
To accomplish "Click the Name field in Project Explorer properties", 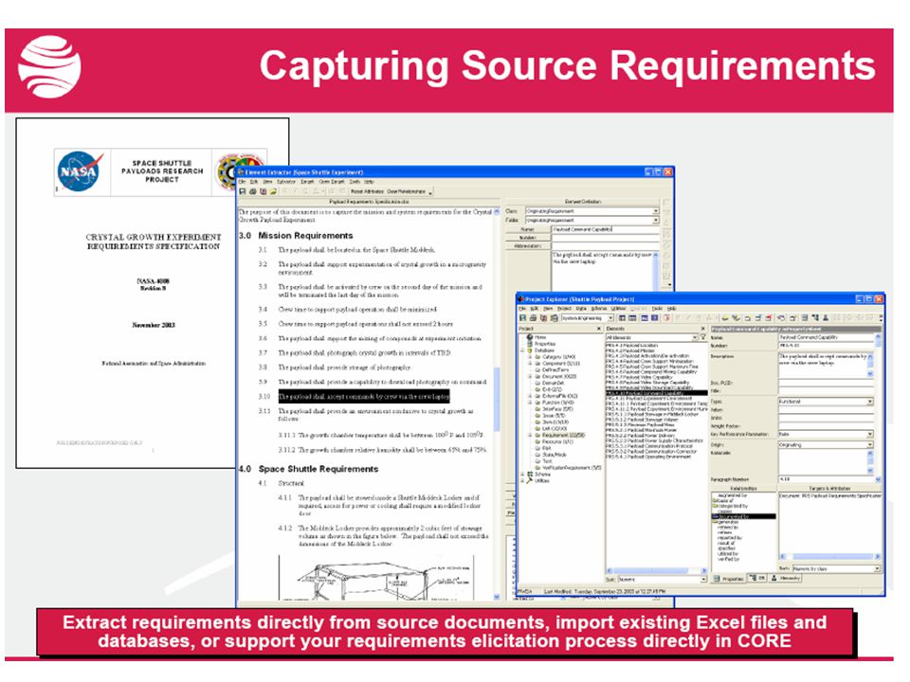I will (x=826, y=337).
